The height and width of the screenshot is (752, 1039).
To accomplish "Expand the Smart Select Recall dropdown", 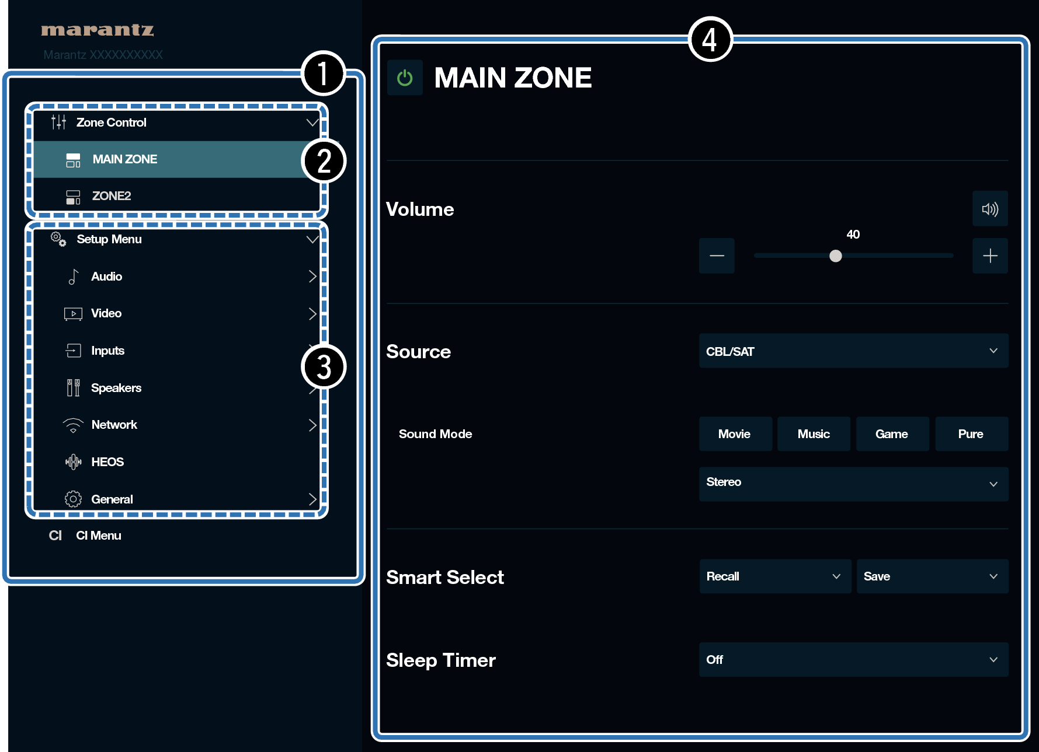I will (x=774, y=576).
